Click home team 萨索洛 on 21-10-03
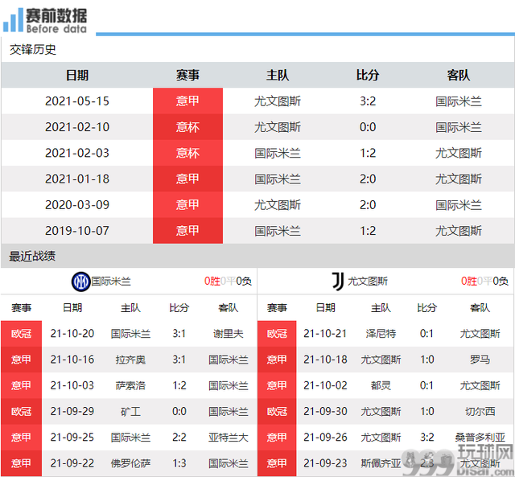 click(130, 386)
